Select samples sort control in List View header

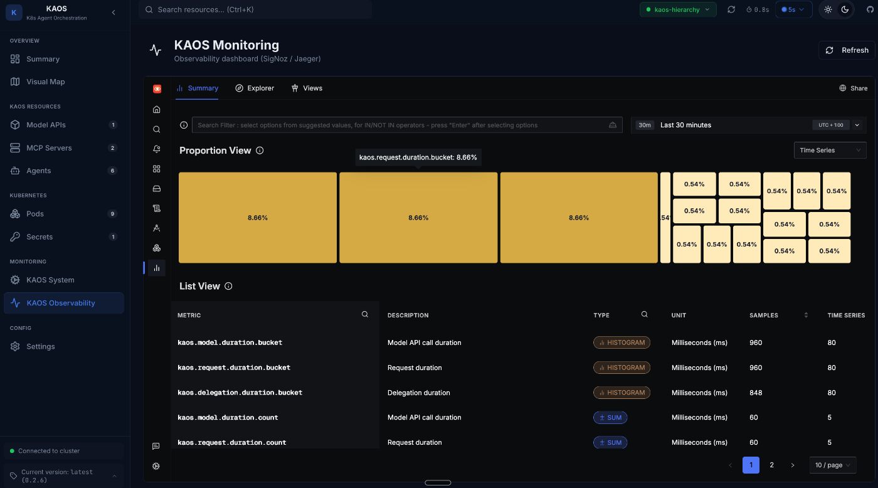pyautogui.click(x=806, y=315)
